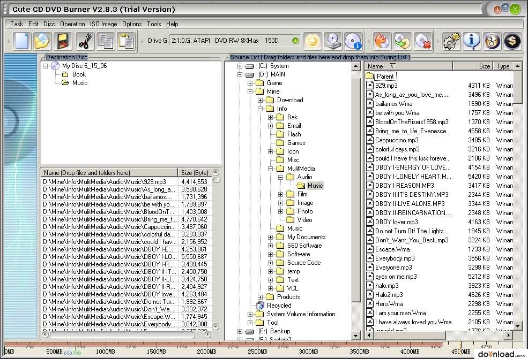
Task: Click the New task icon
Action: pyautogui.click(x=21, y=41)
